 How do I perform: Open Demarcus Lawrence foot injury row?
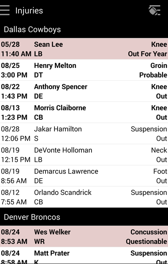(x=84, y=176)
